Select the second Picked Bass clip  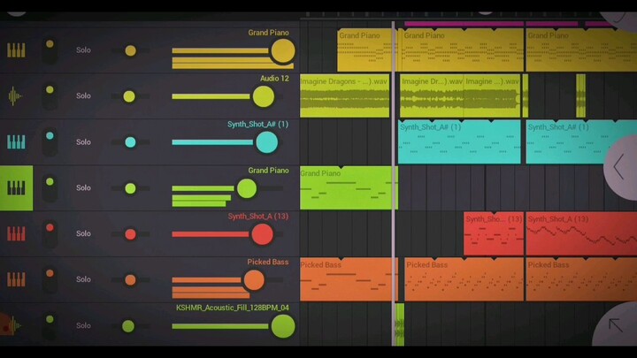pos(464,279)
